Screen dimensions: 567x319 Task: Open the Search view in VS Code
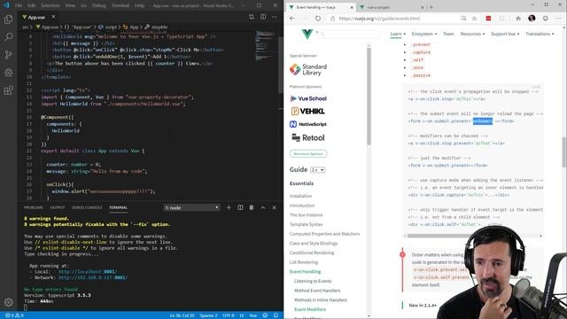[8, 36]
